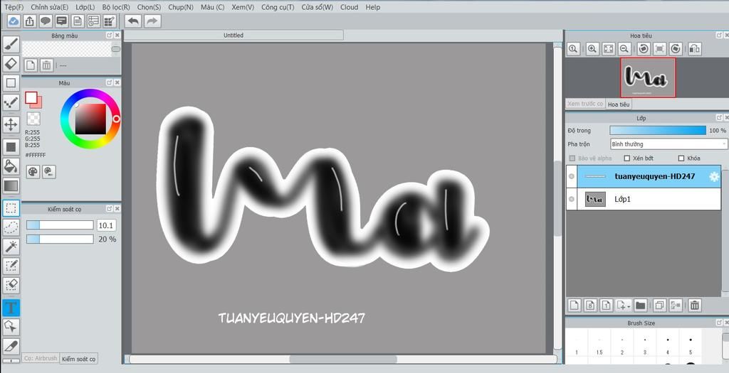Click the foreground color swatch
The height and width of the screenshot is (373, 729).
31,97
